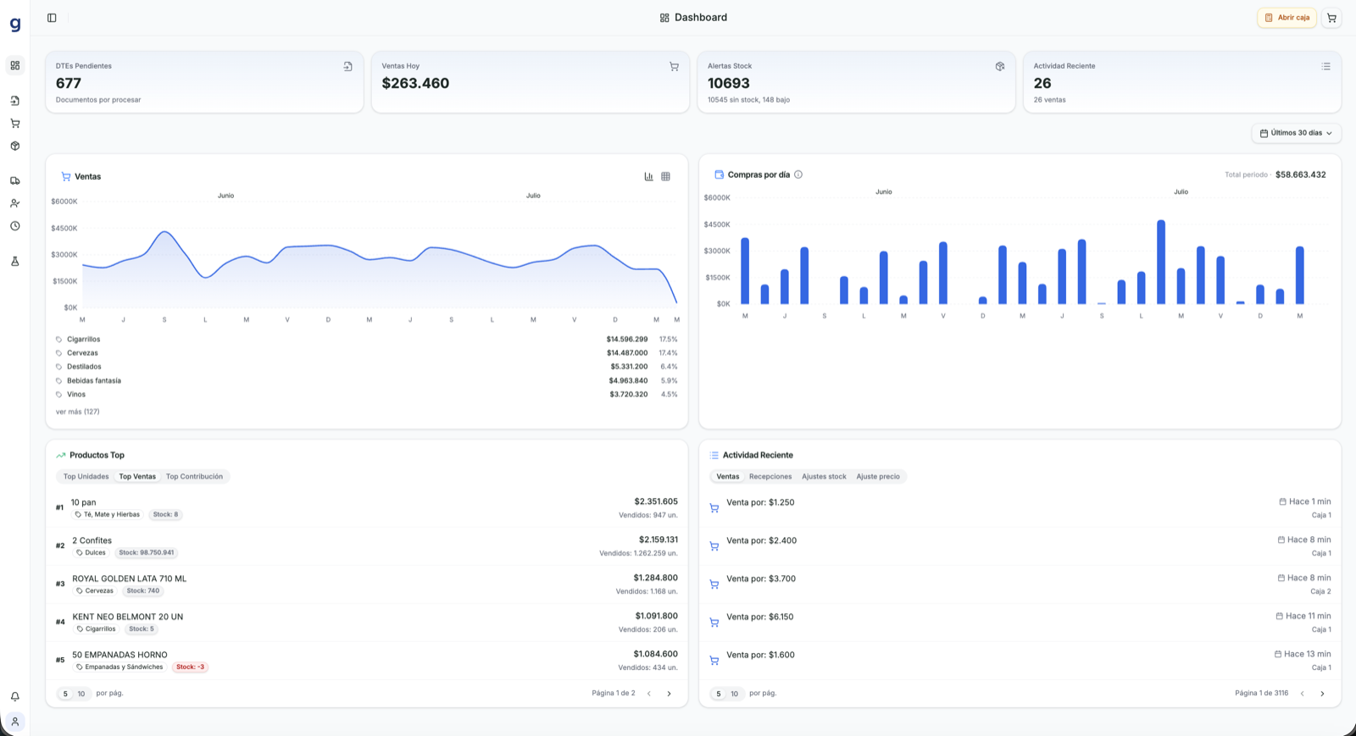Go to next page of Productos Top
The height and width of the screenshot is (736, 1356).
[669, 694]
